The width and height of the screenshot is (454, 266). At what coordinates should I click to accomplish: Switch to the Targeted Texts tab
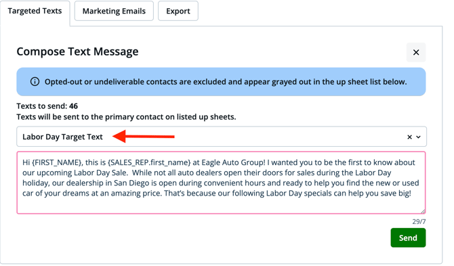click(x=35, y=11)
